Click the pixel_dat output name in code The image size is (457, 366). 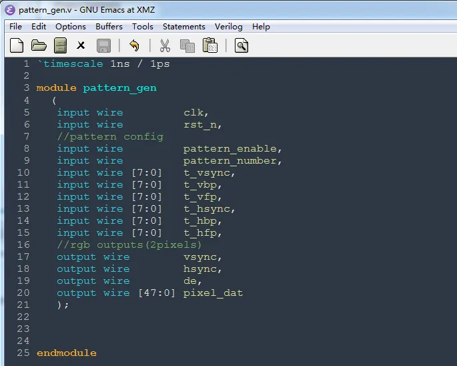tap(213, 293)
